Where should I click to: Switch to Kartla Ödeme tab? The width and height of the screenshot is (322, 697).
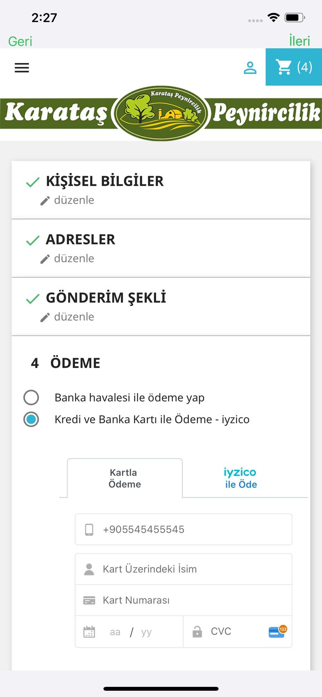125,478
